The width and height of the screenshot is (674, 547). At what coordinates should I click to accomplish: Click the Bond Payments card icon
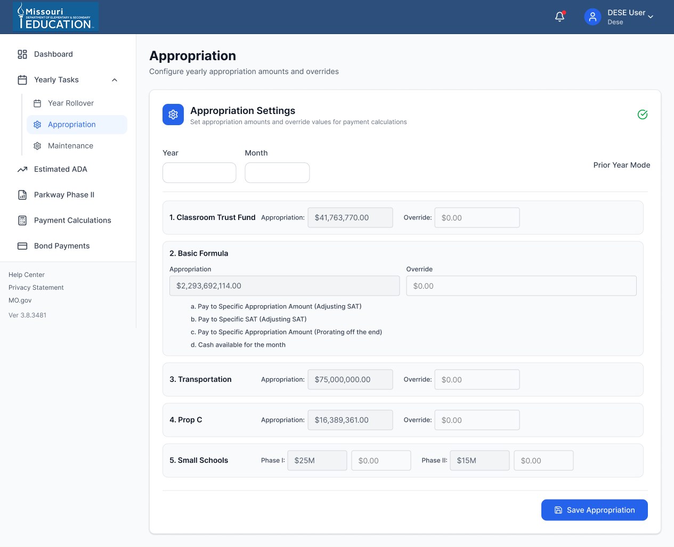[x=22, y=246]
